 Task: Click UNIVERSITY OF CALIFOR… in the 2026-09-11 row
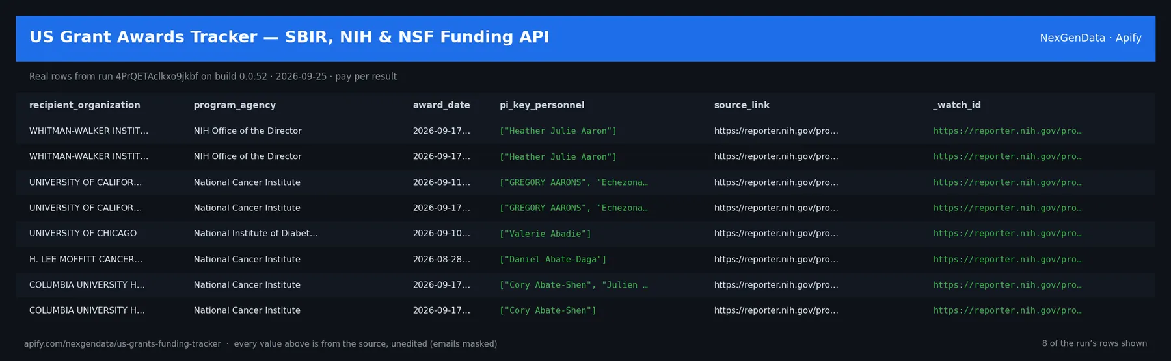85,182
